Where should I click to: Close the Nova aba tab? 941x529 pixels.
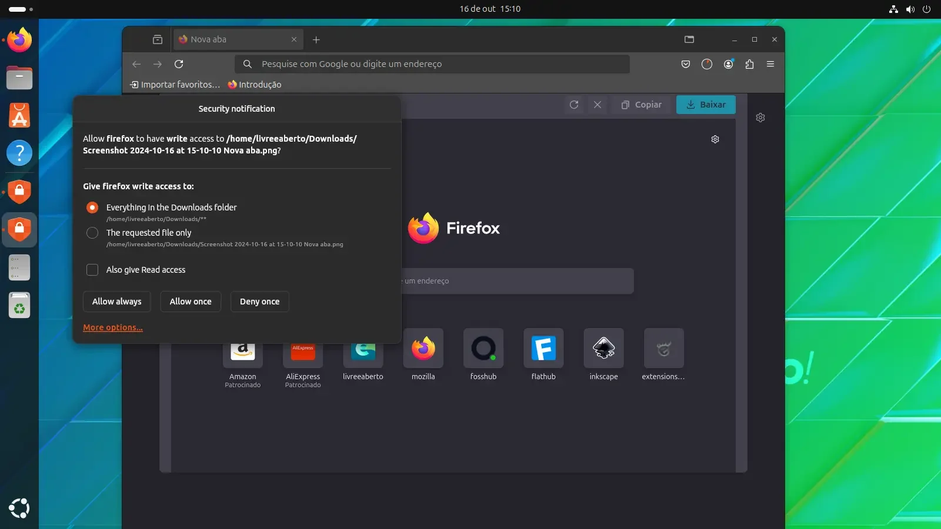point(294,39)
